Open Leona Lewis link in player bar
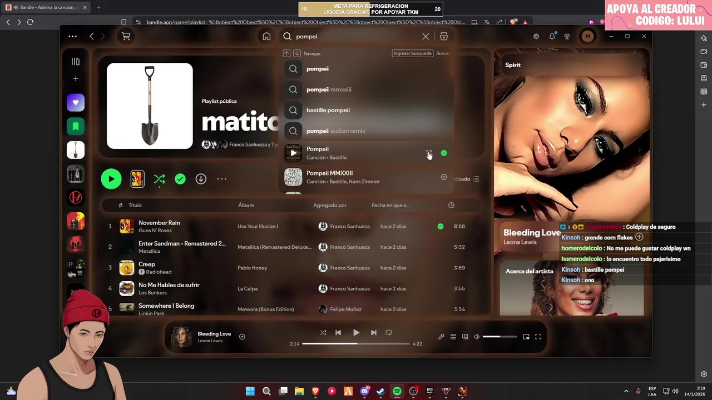 (210, 341)
